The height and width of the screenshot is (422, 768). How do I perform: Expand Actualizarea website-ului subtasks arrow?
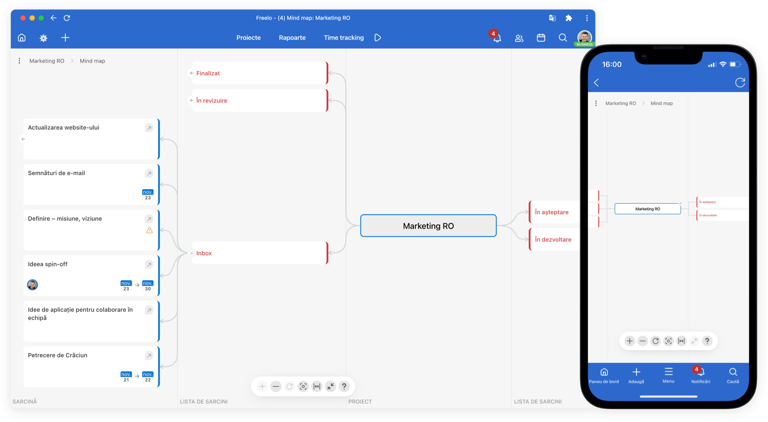click(23, 139)
